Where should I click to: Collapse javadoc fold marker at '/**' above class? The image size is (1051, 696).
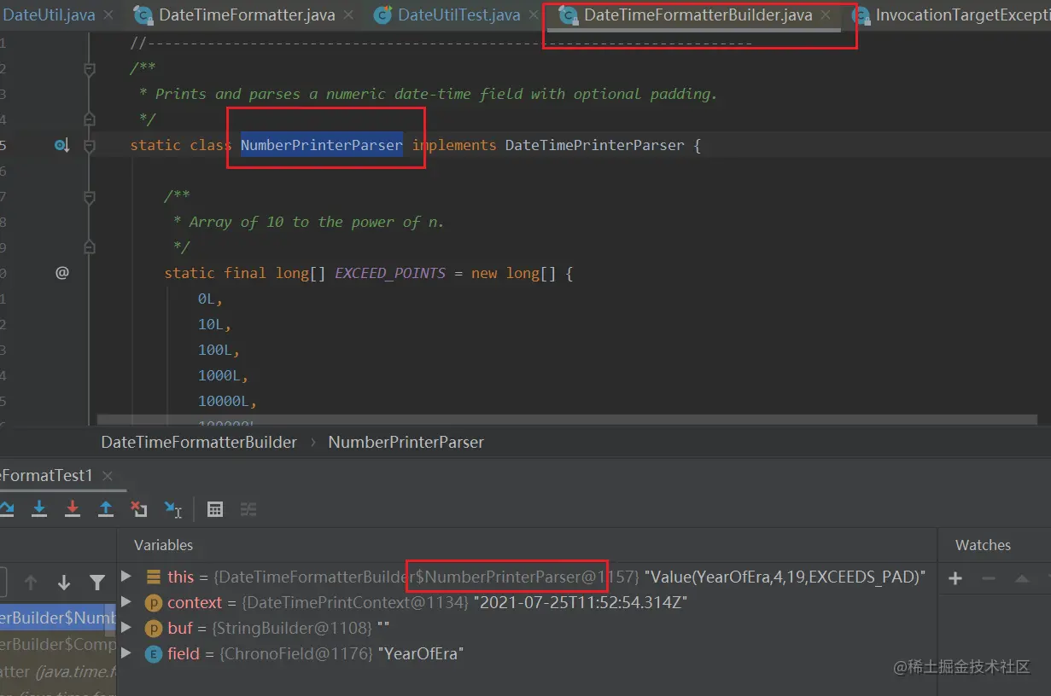point(90,69)
